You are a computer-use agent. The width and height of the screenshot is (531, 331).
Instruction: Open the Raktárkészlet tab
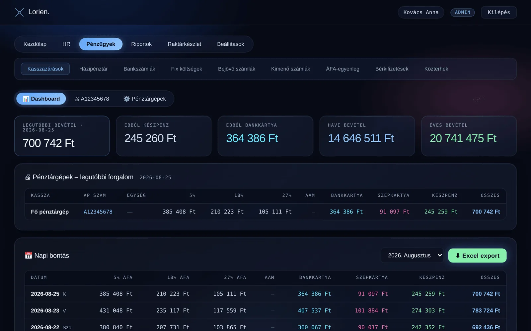tap(184, 44)
